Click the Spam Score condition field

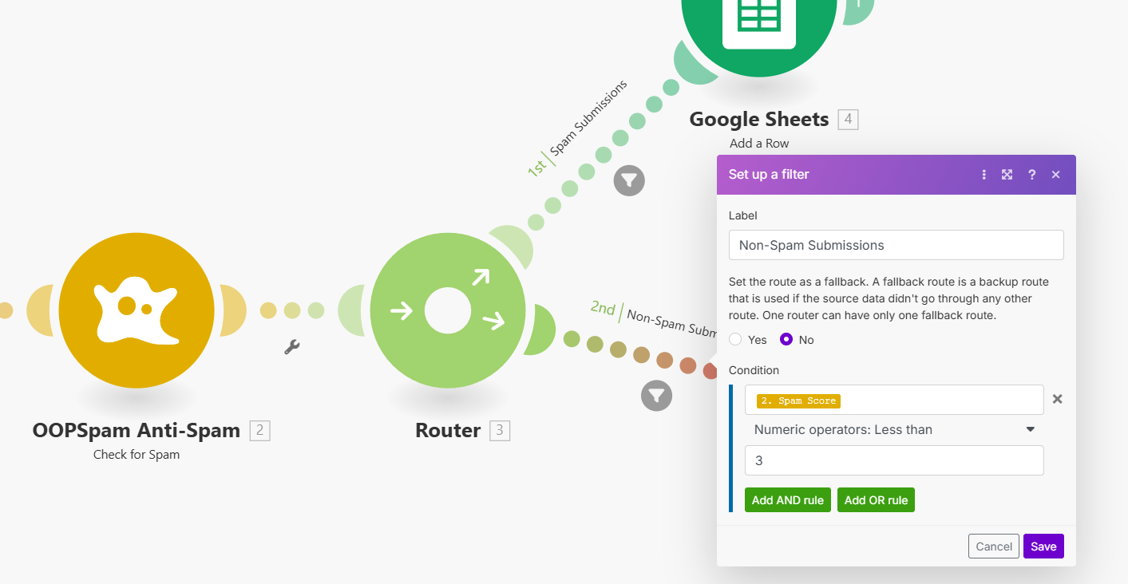point(894,400)
